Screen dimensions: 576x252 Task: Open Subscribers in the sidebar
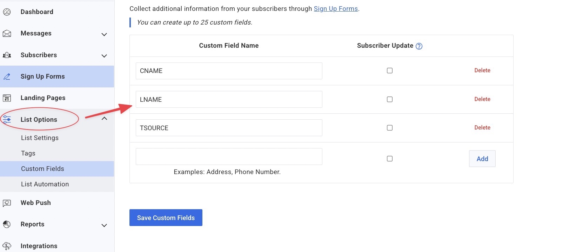(39, 55)
